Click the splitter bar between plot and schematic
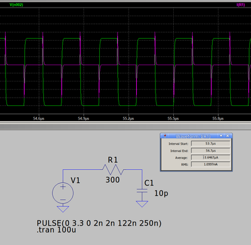This screenshot has height=245, width=251. point(125,127)
